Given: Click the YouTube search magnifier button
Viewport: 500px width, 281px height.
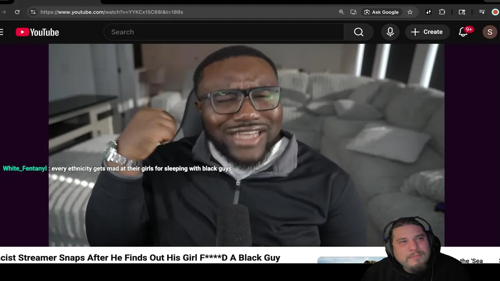Looking at the screenshot, I should click(x=359, y=32).
